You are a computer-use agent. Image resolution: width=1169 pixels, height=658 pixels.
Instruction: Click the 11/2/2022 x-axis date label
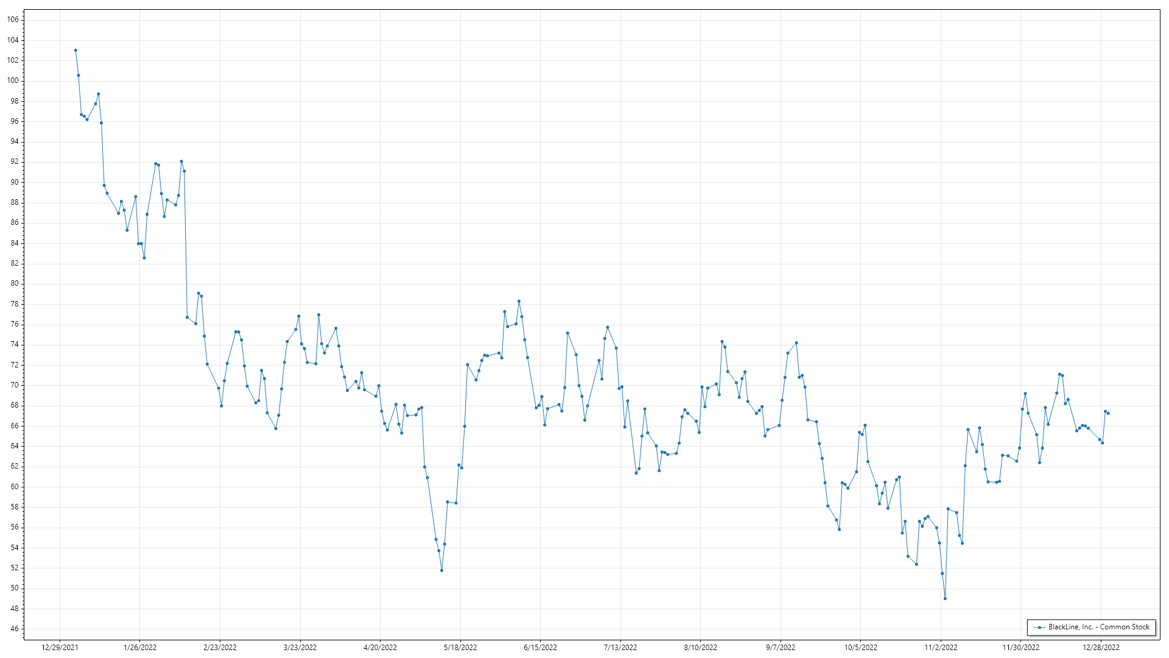[x=941, y=648]
